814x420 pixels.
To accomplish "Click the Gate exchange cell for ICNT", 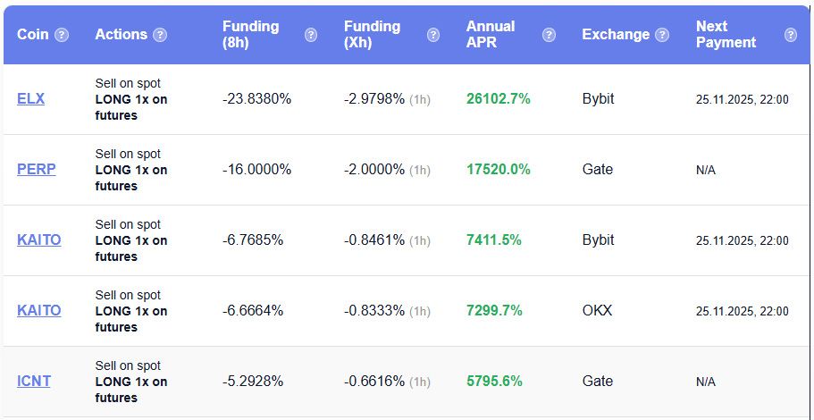I will pyautogui.click(x=597, y=382).
